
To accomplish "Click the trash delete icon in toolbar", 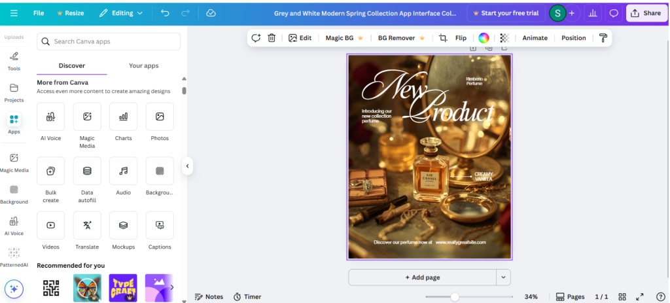I will pos(272,38).
